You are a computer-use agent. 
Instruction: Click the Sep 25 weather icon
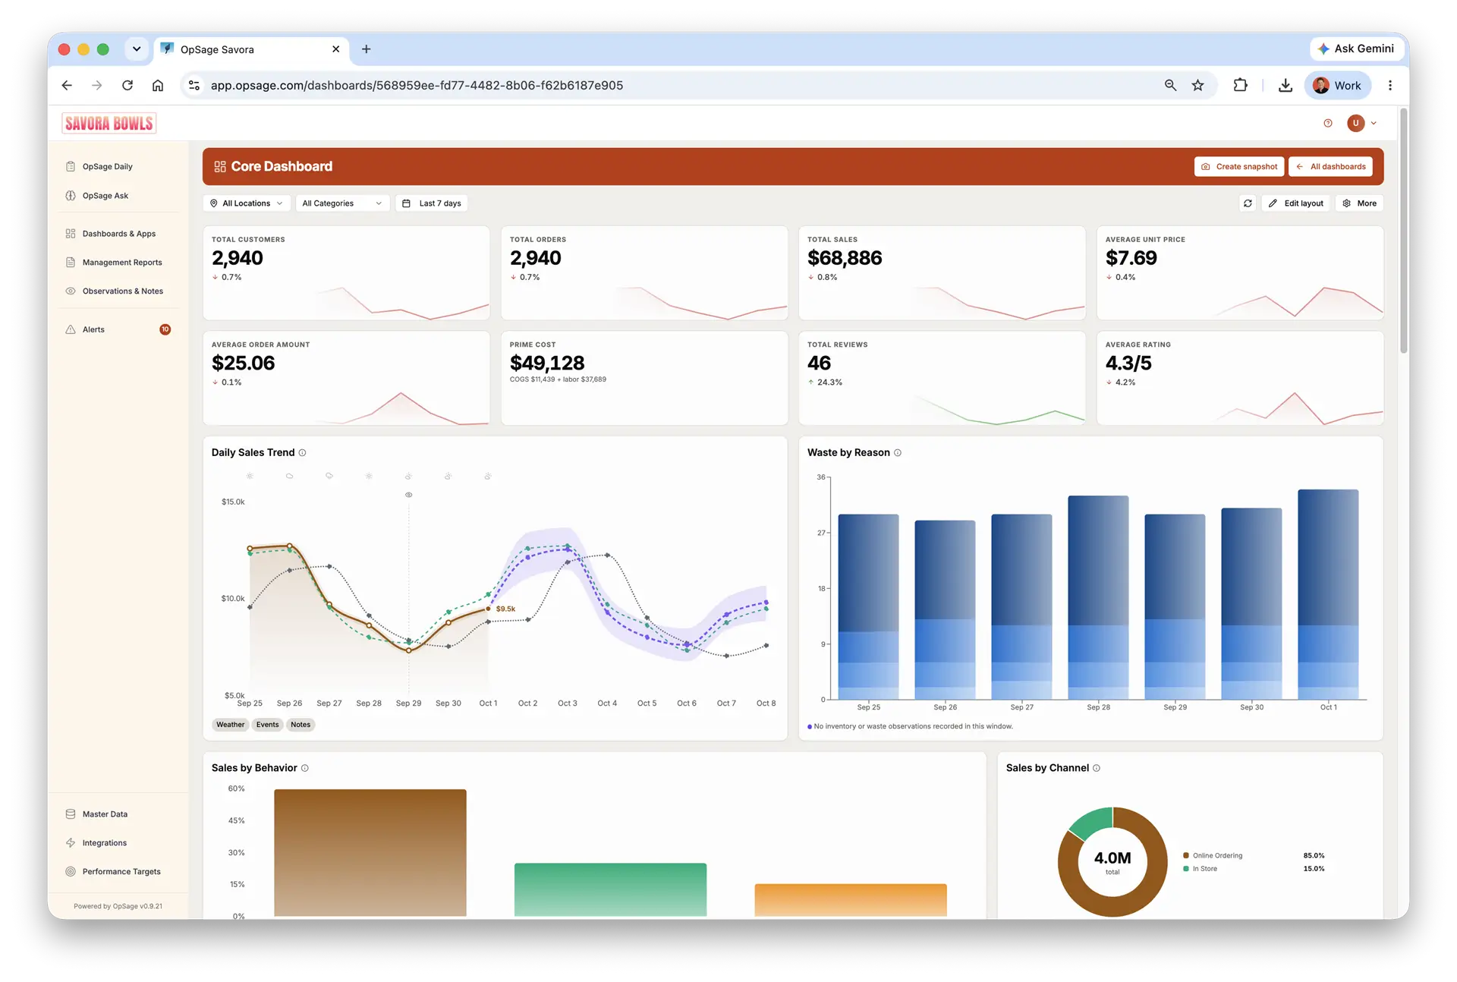click(x=250, y=476)
